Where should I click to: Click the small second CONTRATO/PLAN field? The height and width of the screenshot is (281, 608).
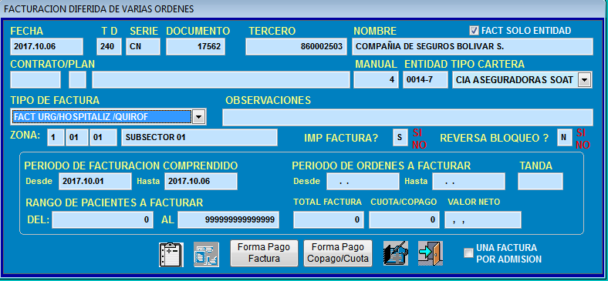click(x=78, y=80)
